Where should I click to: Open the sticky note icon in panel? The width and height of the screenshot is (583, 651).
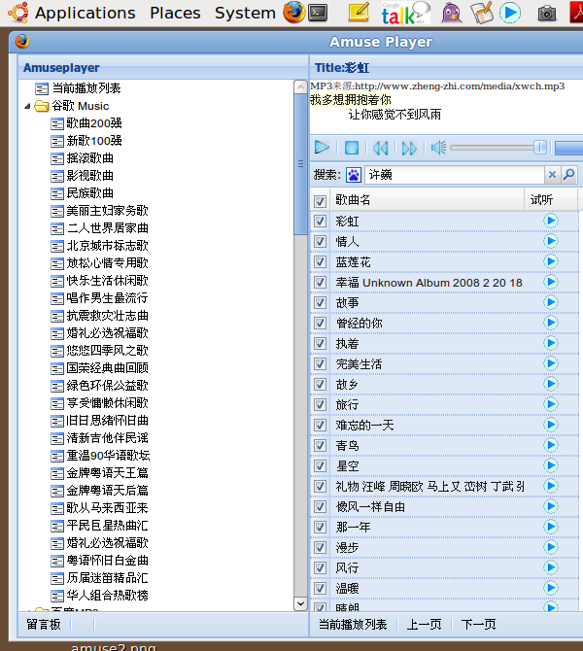pyautogui.click(x=359, y=12)
